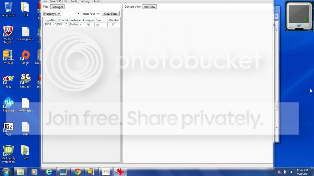314x176 pixels.
Task: Click the network signal tray icon
Action: (291, 172)
